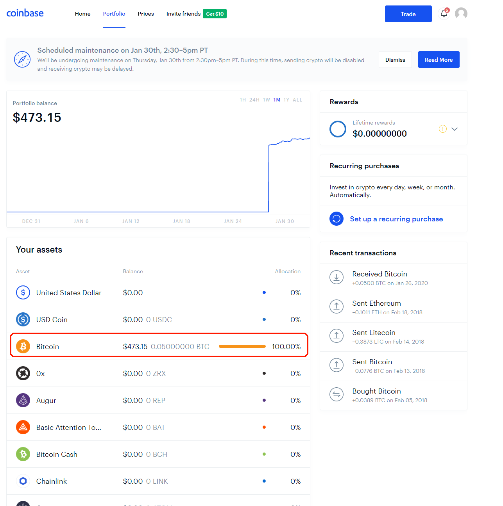Click the Sent Ethereum upload icon

(337, 306)
